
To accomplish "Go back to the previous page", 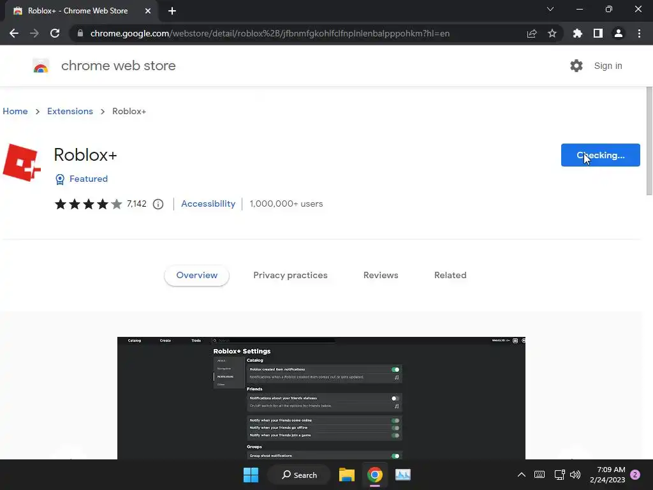I will point(14,33).
